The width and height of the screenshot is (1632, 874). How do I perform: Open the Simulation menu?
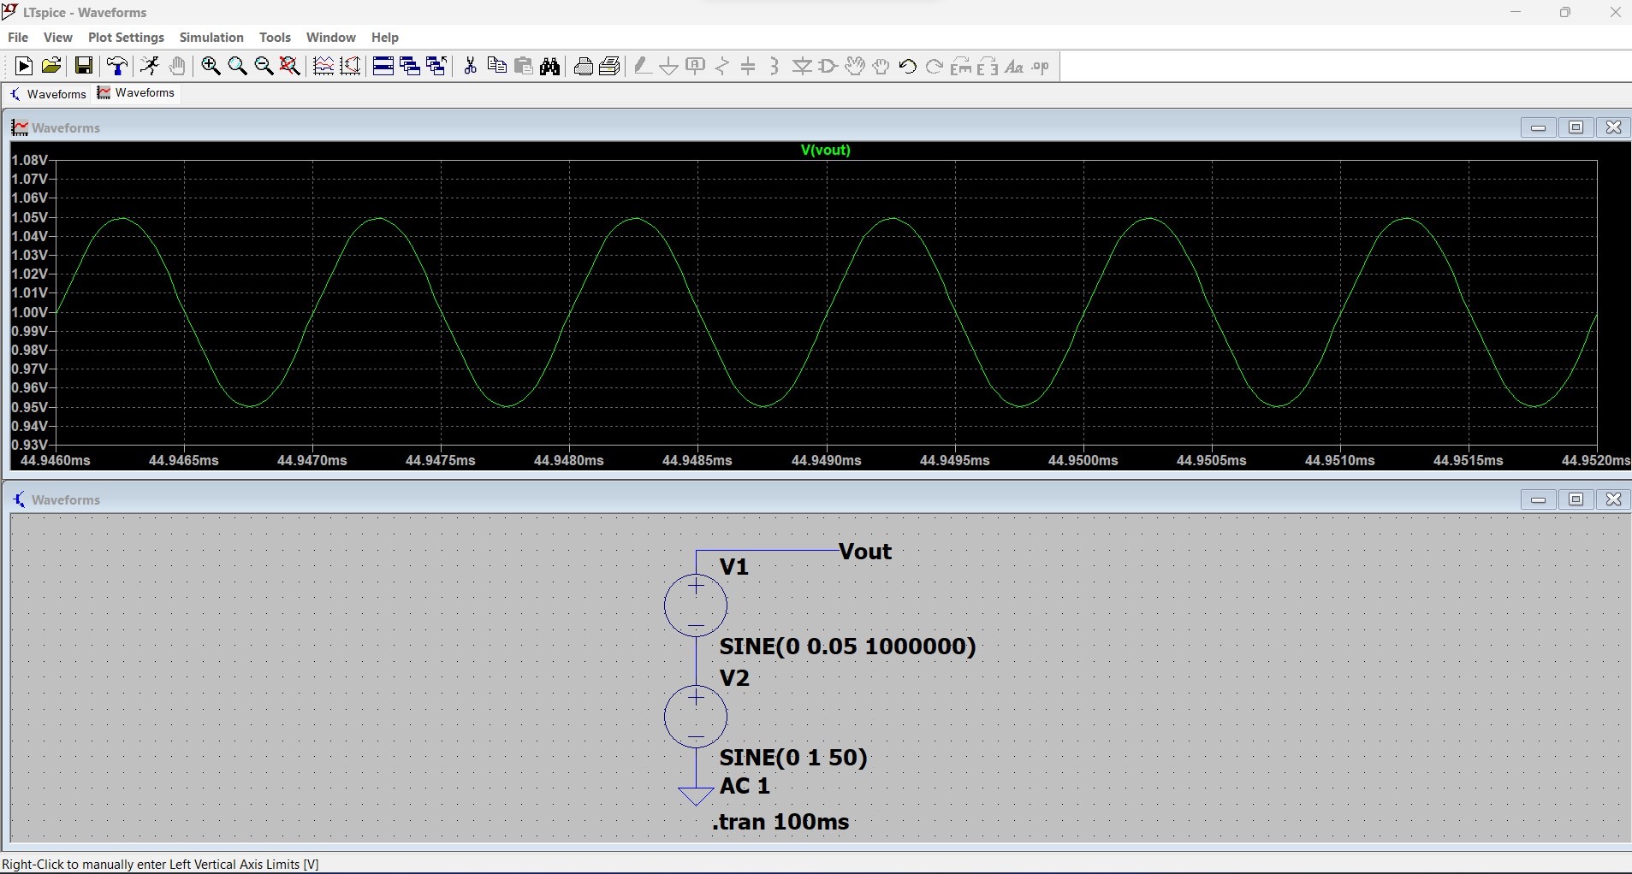pos(211,38)
